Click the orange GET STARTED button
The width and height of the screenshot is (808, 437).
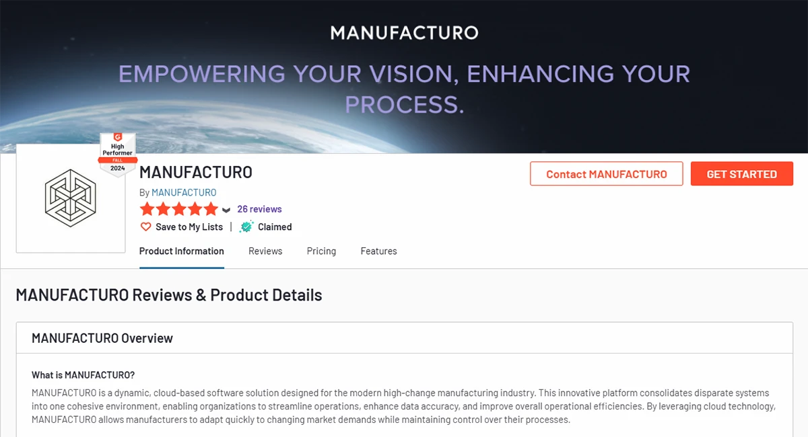(741, 174)
